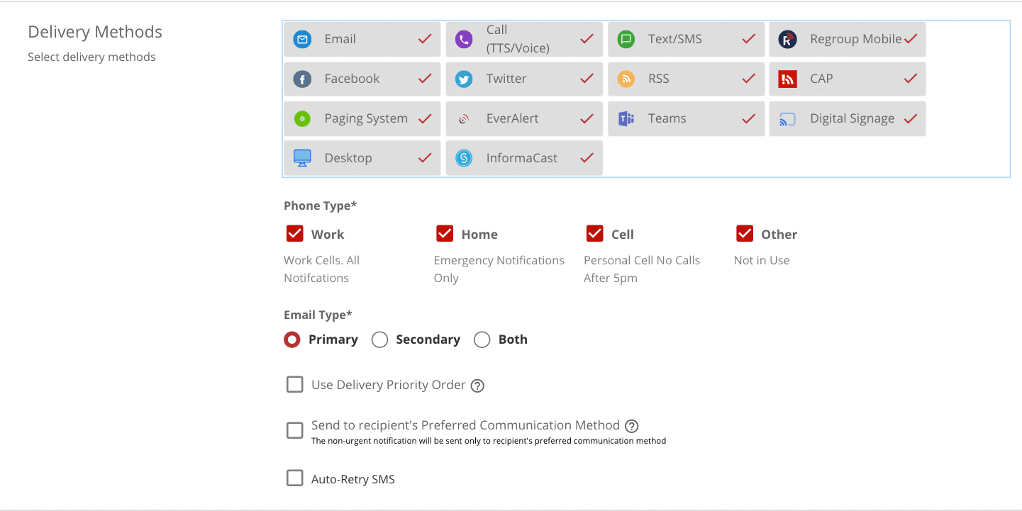Click the Facebook logo icon
Viewport: 1022px width, 511px height.
tap(303, 79)
